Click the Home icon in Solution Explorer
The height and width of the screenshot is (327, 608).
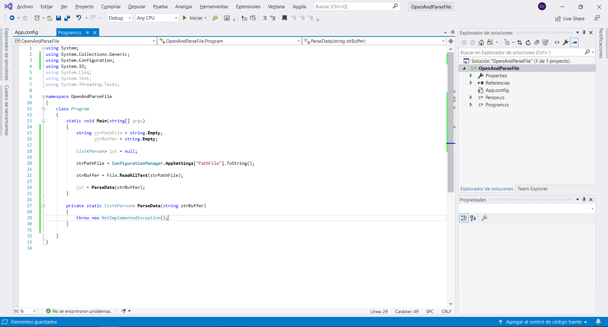point(481,42)
